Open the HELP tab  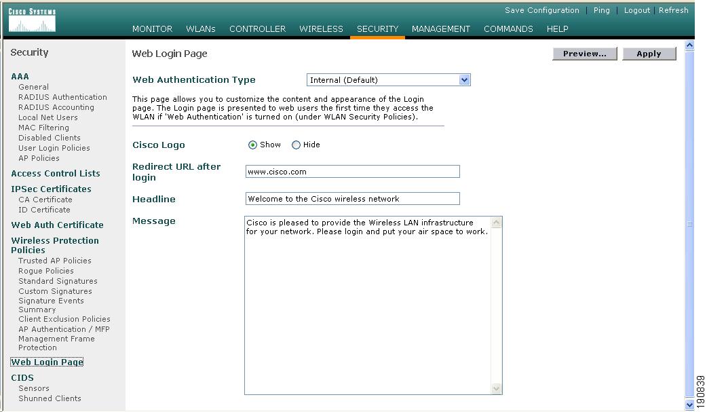pyautogui.click(x=557, y=29)
